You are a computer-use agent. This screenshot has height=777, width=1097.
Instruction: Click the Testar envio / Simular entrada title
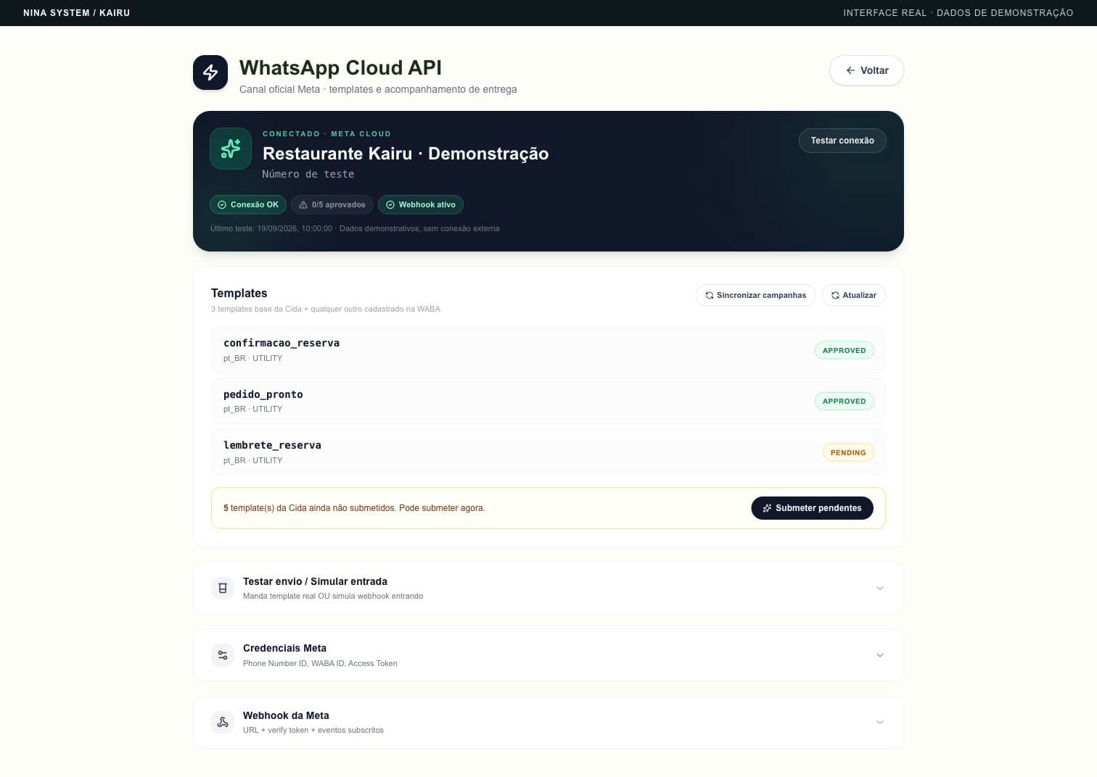coord(315,581)
